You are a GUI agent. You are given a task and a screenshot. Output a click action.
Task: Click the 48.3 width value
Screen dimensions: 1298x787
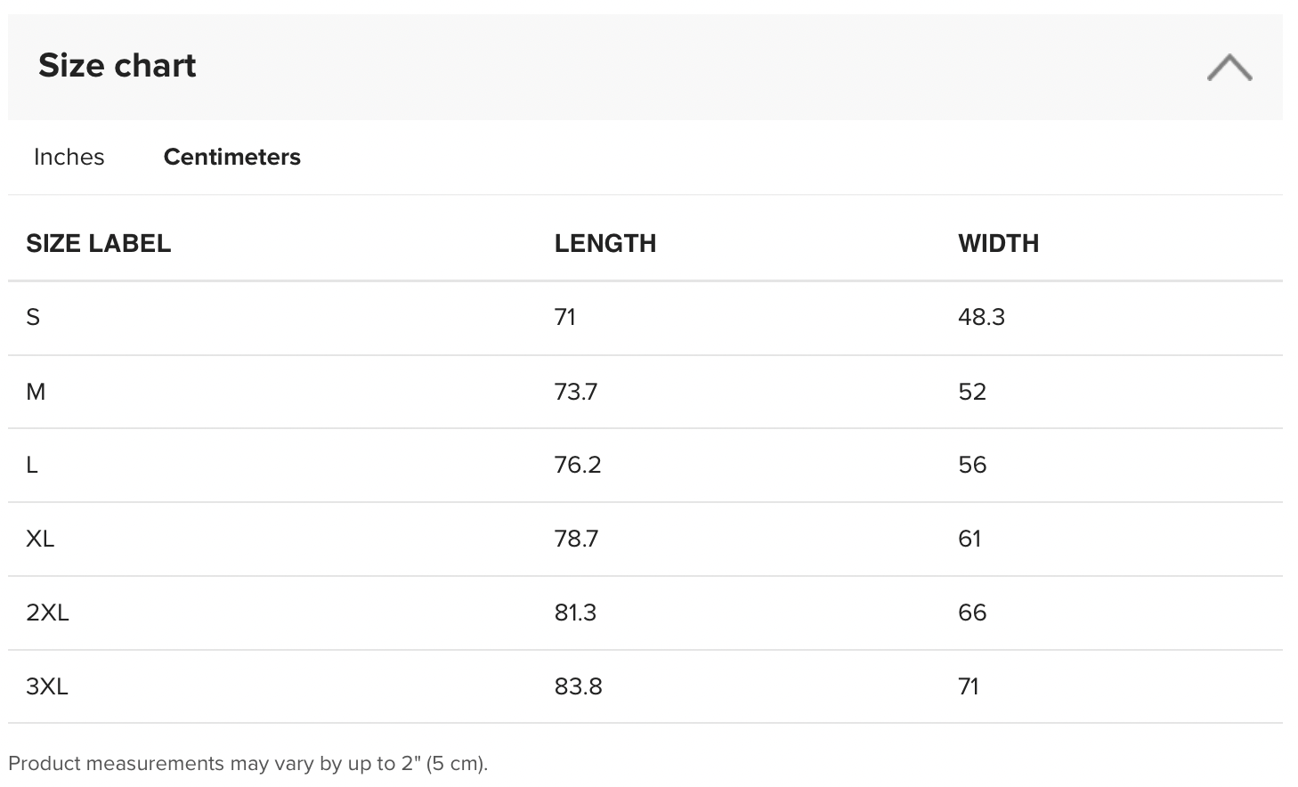click(981, 317)
